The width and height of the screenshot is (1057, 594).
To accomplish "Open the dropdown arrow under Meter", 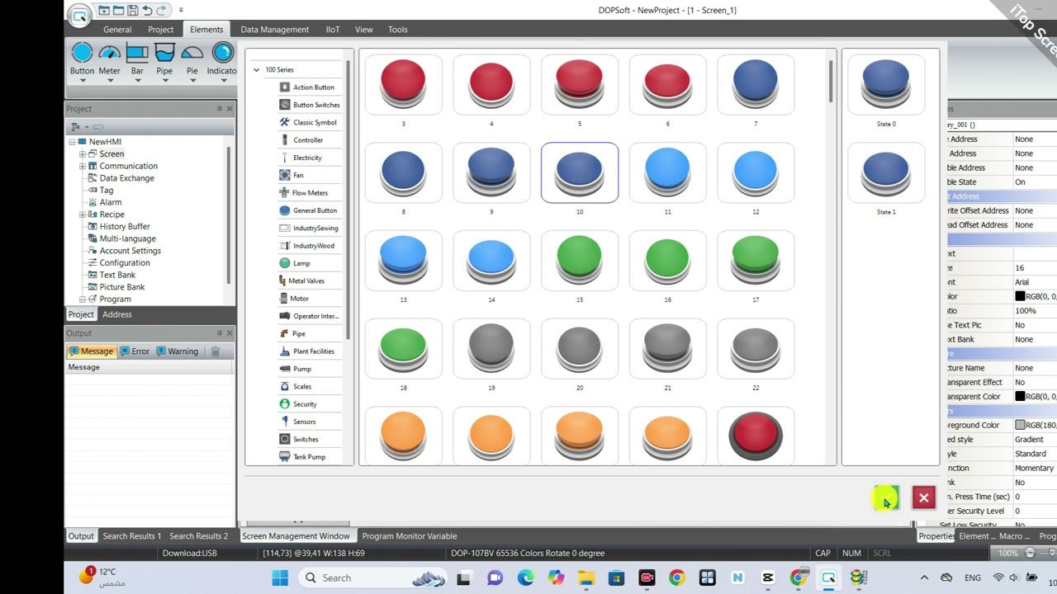I will click(110, 80).
